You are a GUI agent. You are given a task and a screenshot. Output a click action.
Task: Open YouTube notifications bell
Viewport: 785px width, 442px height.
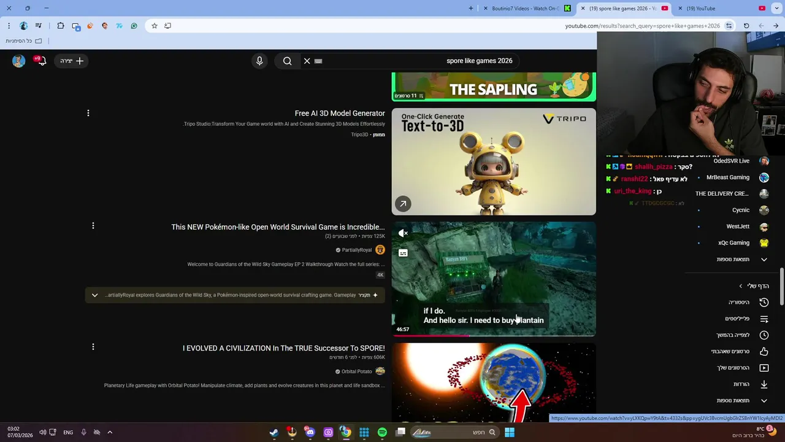[40, 61]
